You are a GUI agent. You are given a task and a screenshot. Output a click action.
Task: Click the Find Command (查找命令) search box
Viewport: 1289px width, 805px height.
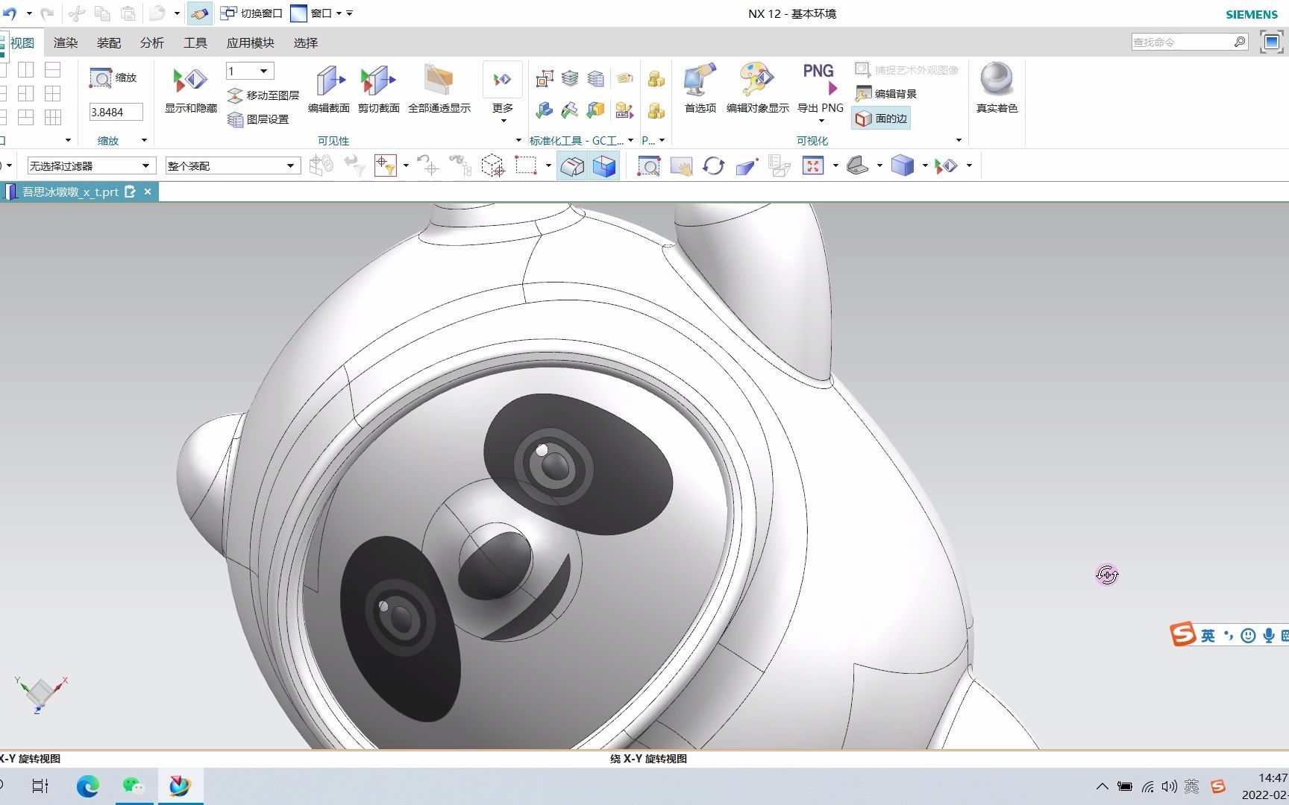pos(1191,42)
